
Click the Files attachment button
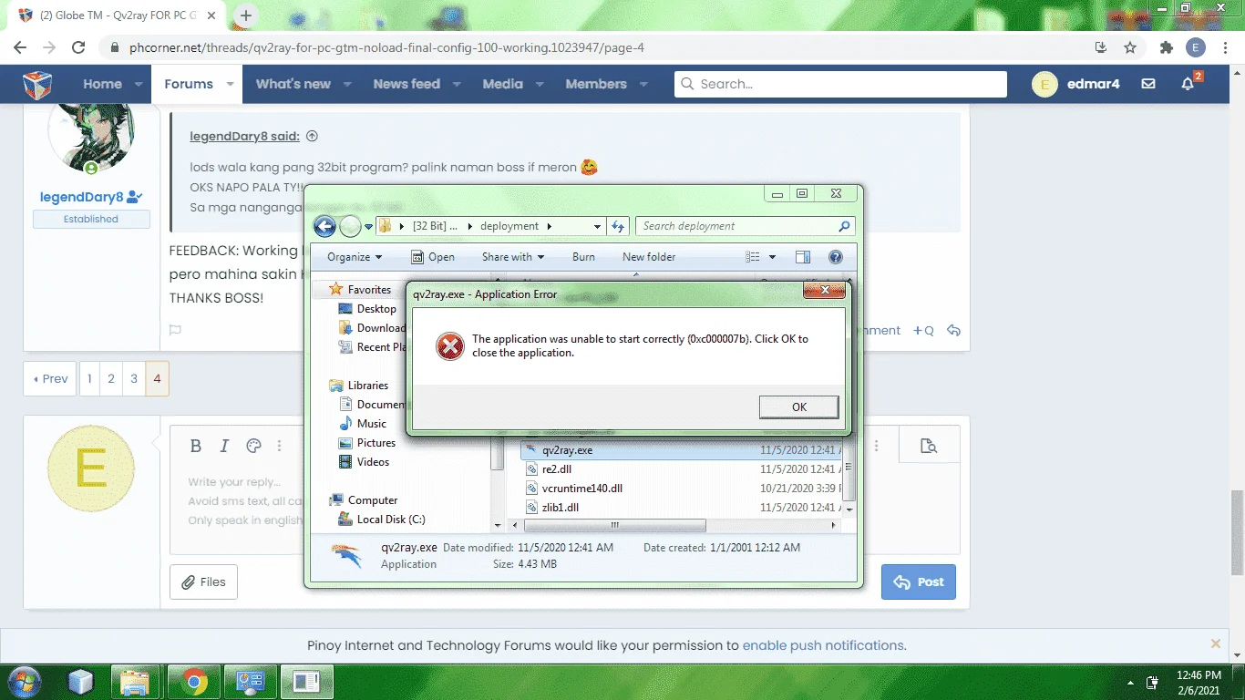[x=203, y=582]
